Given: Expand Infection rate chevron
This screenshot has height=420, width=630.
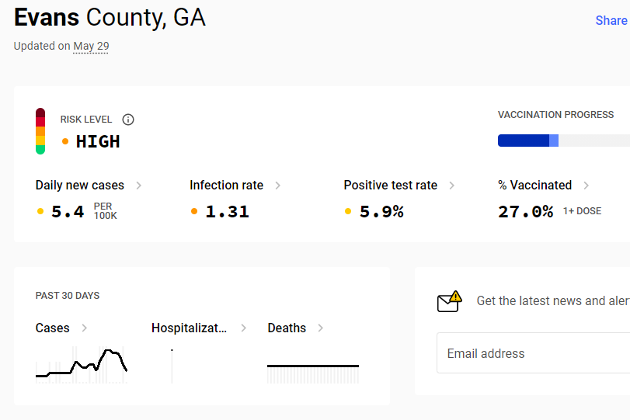Looking at the screenshot, I should point(277,186).
